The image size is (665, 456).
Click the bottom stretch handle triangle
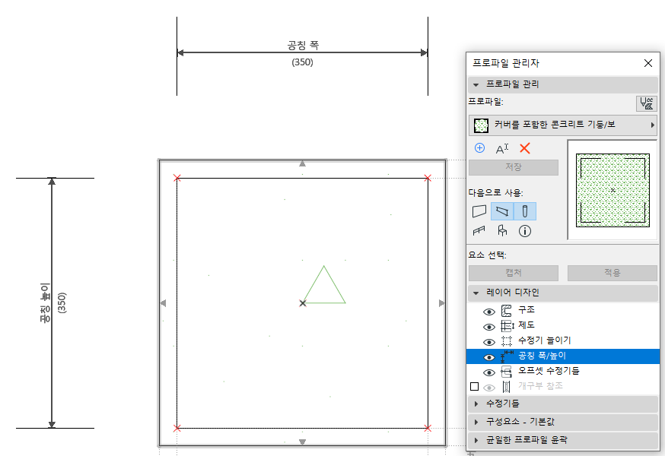pos(302,442)
